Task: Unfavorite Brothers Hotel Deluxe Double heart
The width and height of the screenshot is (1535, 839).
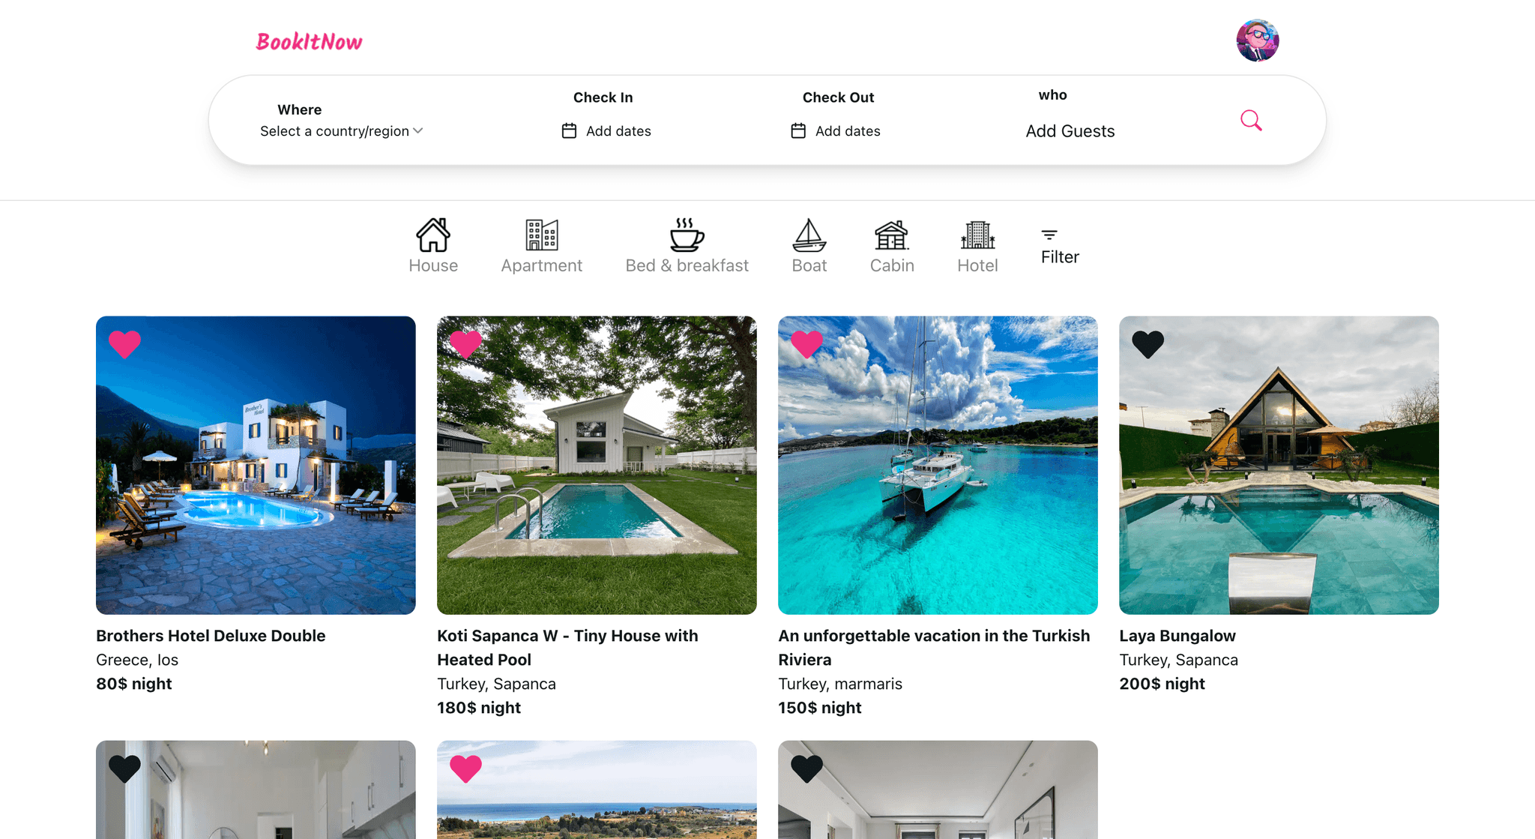Action: point(124,344)
